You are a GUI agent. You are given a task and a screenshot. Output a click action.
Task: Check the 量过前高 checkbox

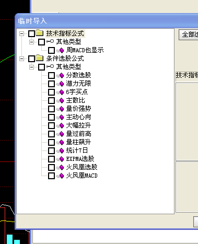point(51,134)
